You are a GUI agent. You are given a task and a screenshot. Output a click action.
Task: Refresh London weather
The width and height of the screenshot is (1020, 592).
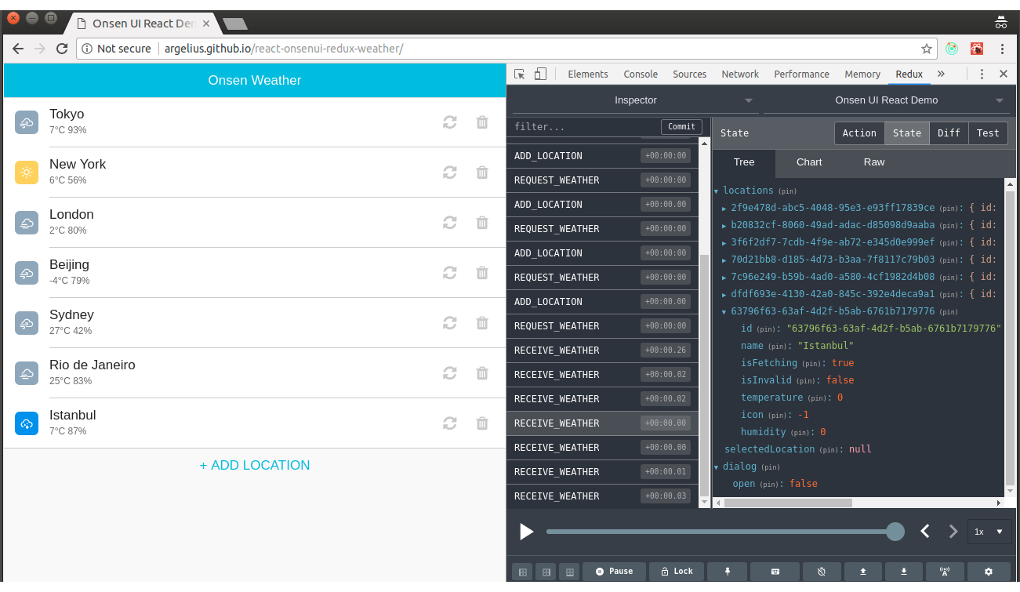[x=449, y=223]
